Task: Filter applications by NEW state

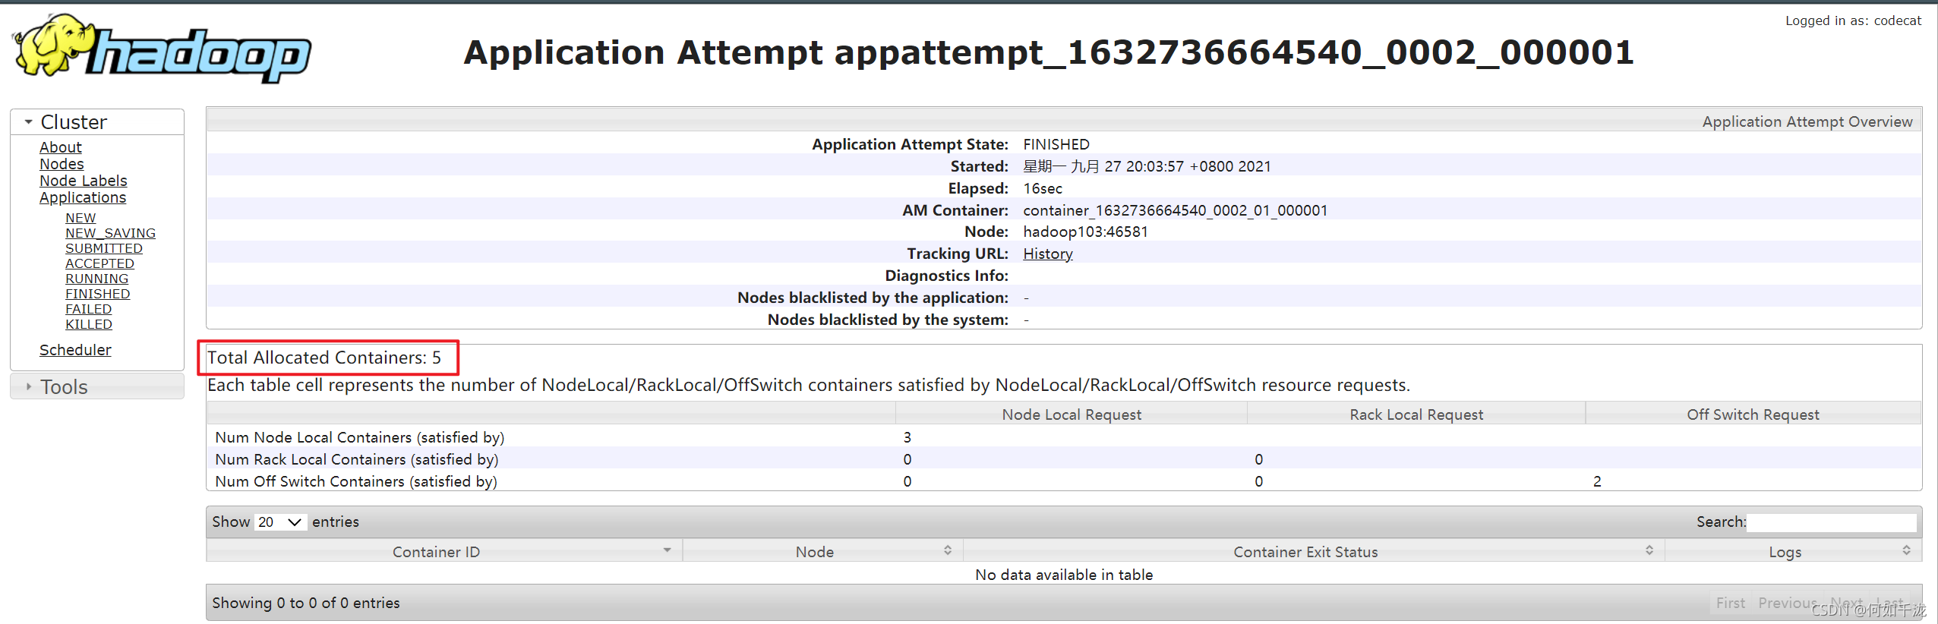Action: [x=80, y=218]
